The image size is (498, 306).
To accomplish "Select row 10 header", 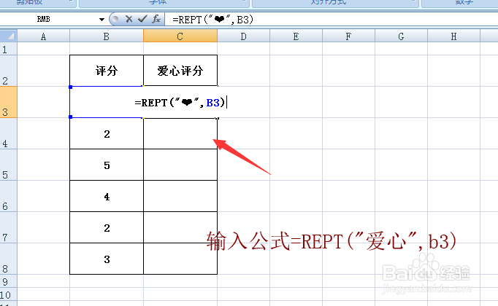I will [x=9, y=294].
